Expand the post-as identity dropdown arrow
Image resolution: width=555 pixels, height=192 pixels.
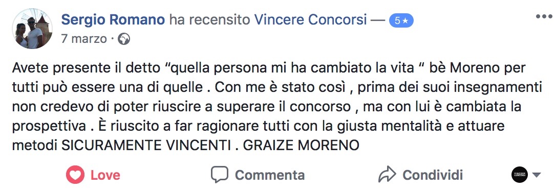(x=537, y=175)
